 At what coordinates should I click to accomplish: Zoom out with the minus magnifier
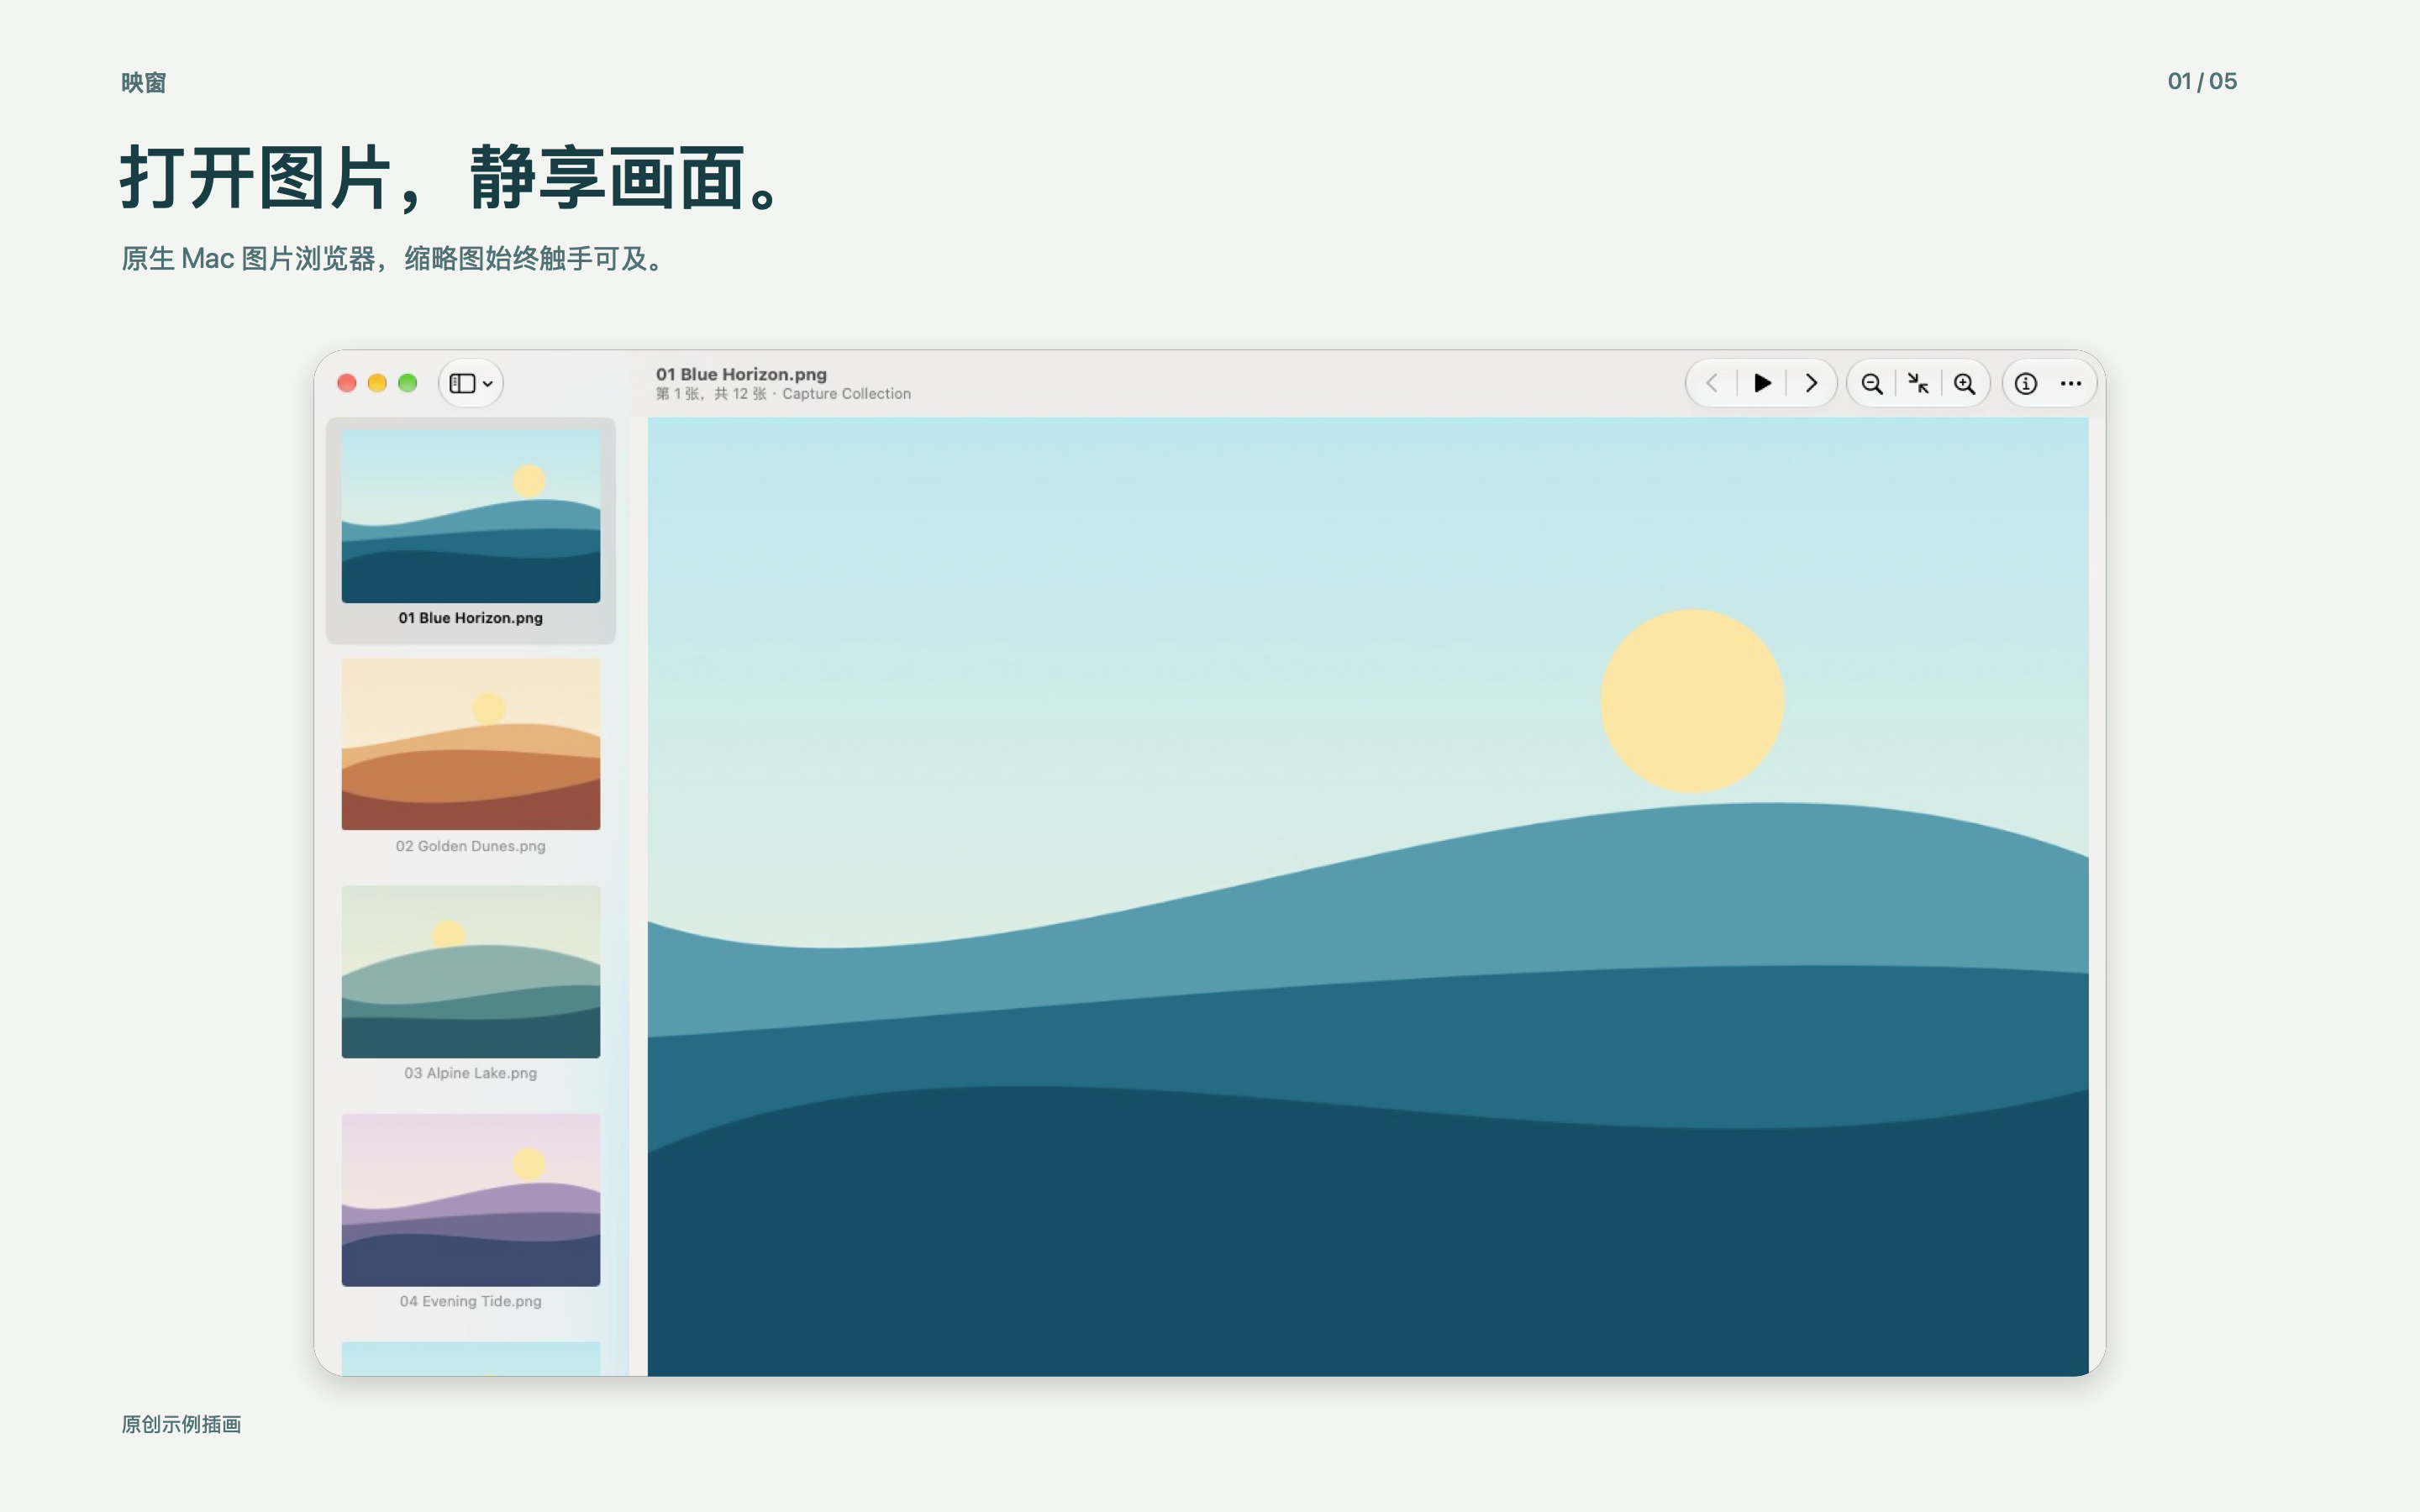click(1872, 384)
